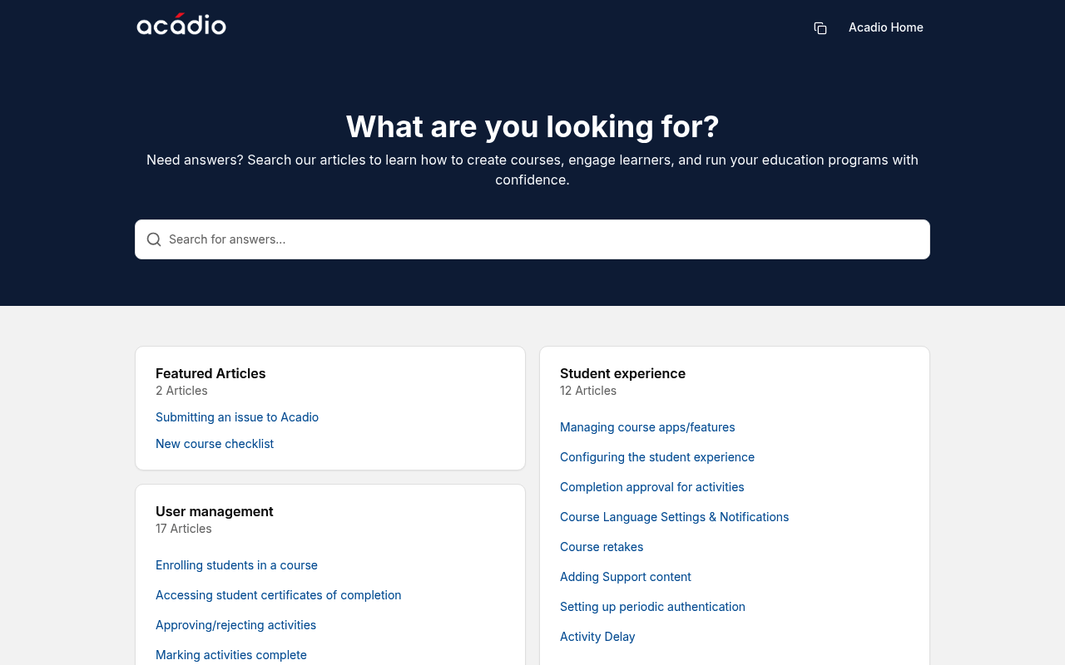Focus the Search for answers field

[532, 239]
